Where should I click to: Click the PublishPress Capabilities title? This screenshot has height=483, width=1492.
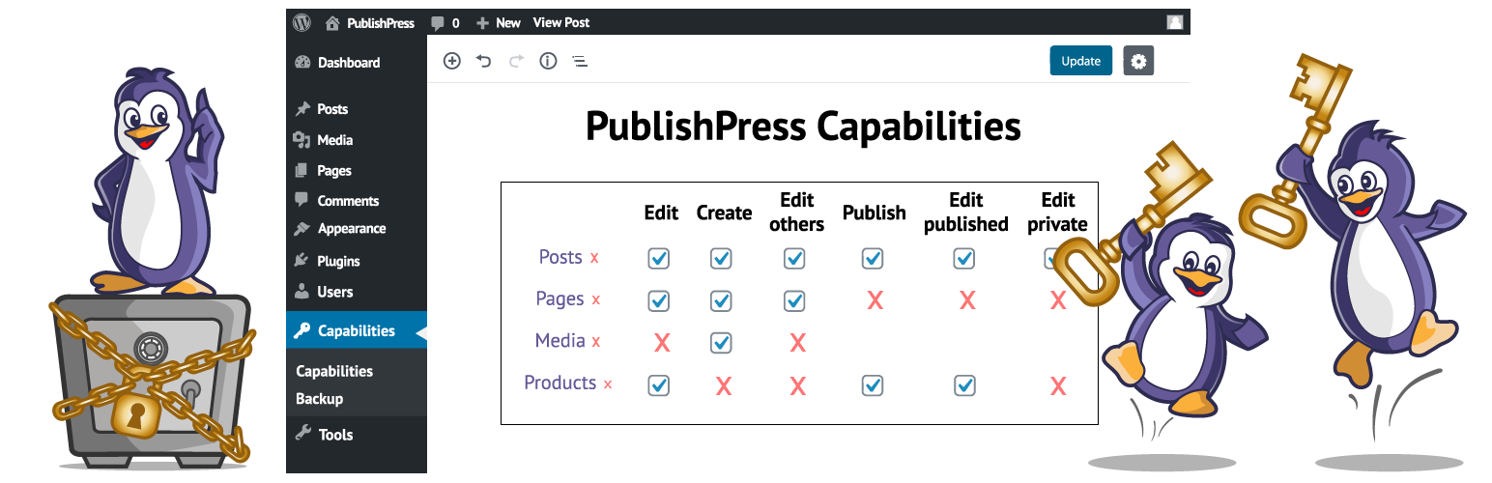coord(803,127)
